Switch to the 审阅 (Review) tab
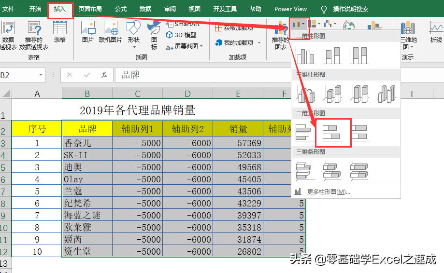This screenshot has height=273, width=444. pos(170,9)
